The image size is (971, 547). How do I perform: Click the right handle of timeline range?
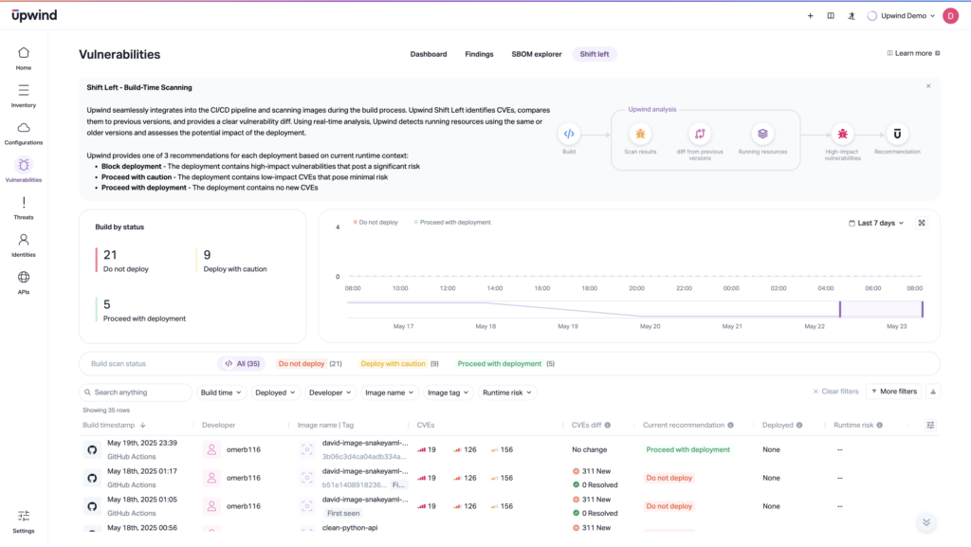click(922, 309)
